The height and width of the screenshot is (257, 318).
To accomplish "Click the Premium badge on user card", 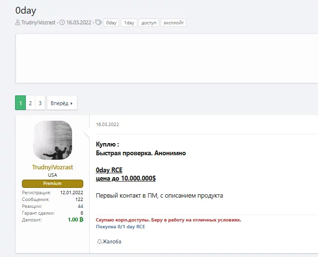I will click(53, 184).
